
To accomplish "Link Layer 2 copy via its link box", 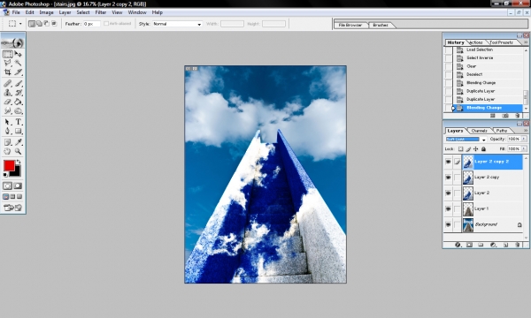I will click(x=457, y=178).
